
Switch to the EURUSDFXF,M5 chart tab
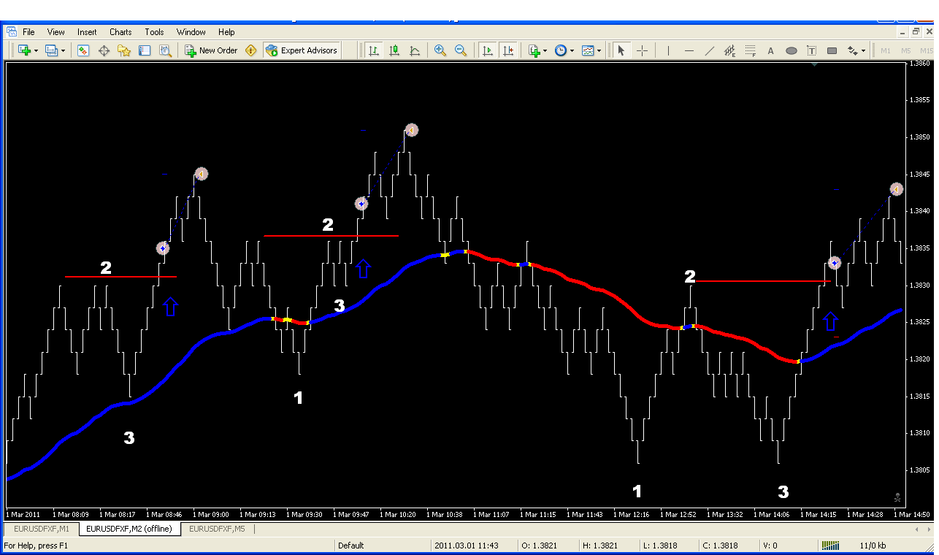point(217,529)
